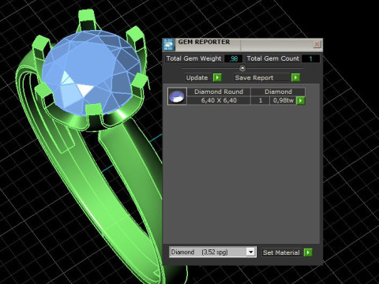Click green arrow next to Set Material
379x284 pixels.
pyautogui.click(x=308, y=252)
